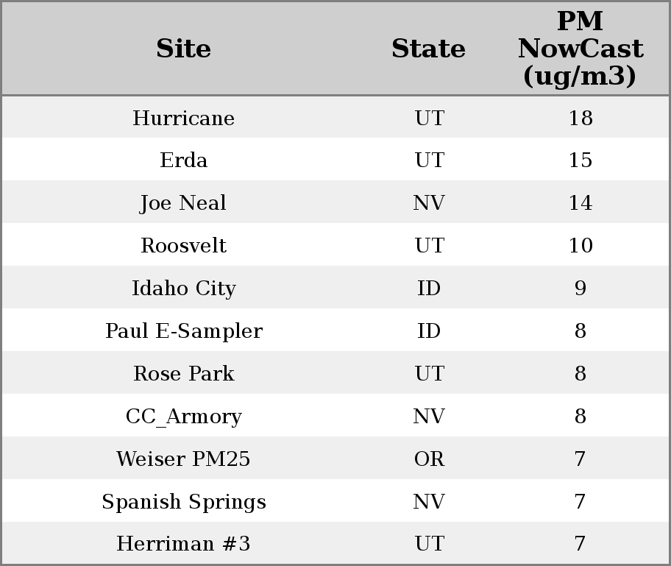Click Roosvelt's NowCast value 10
The width and height of the screenshot is (671, 566).
click(580, 246)
